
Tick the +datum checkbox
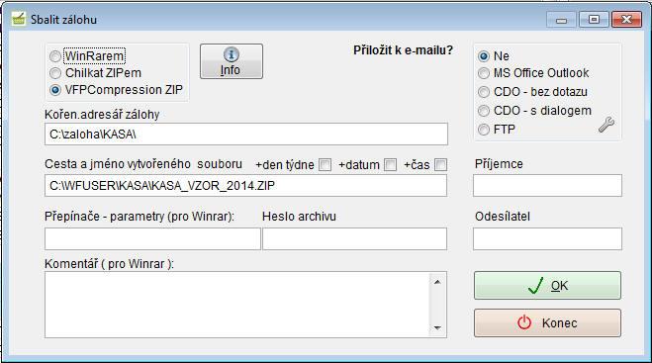pyautogui.click(x=390, y=164)
